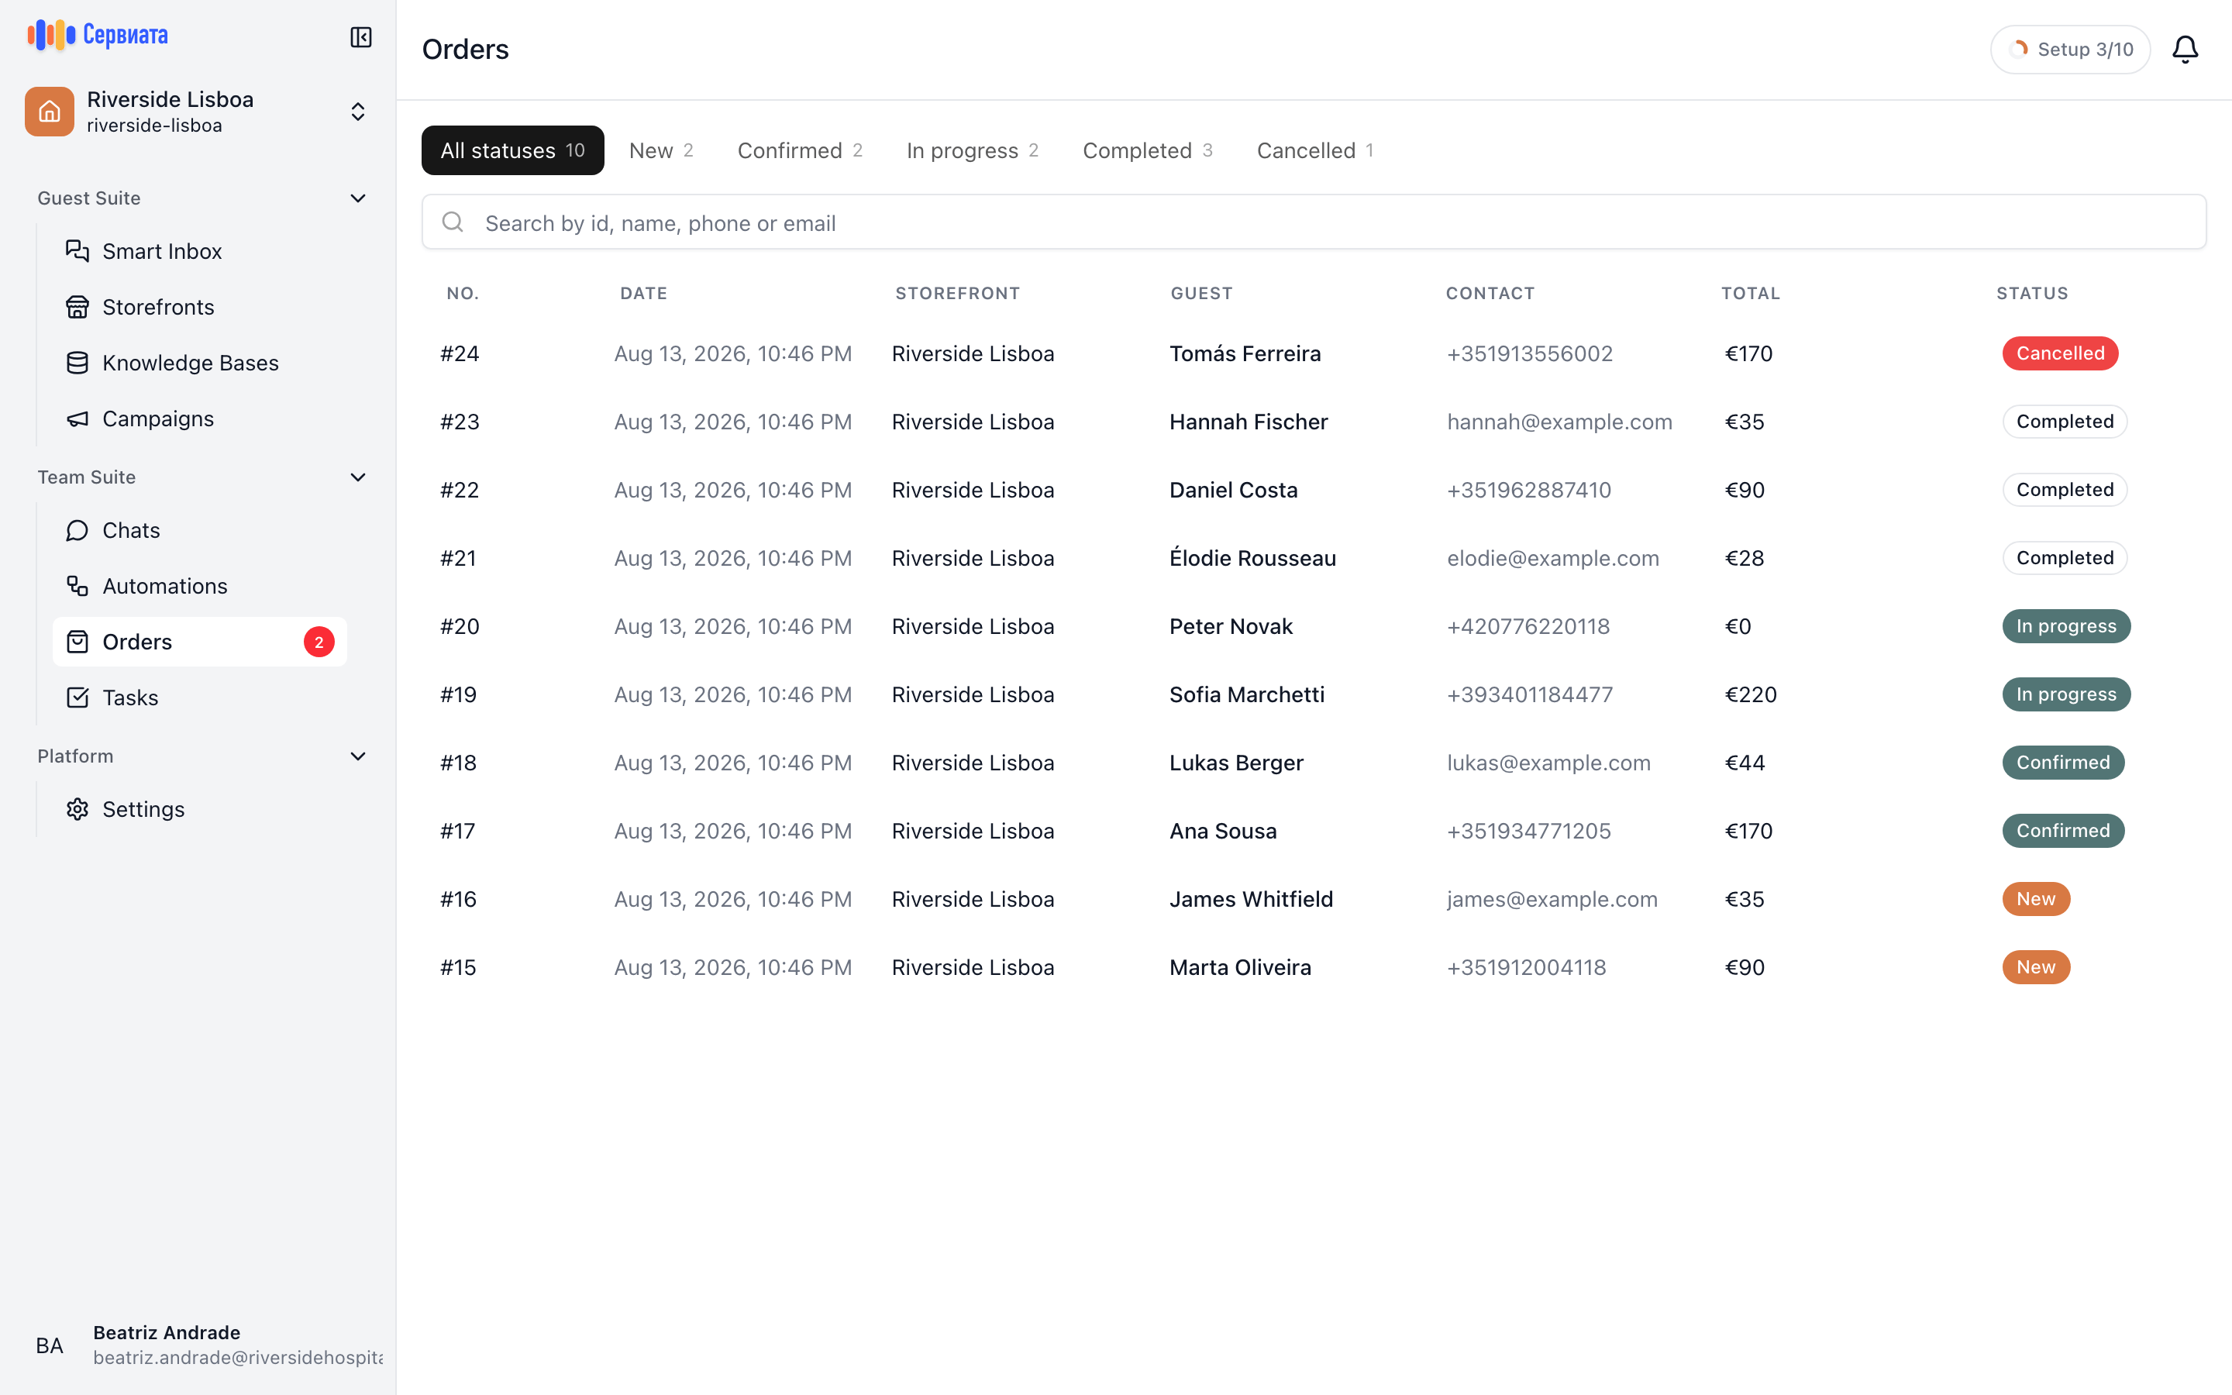This screenshot has width=2232, height=1395.
Task: Click the Riverside Lisboa home icon
Action: tap(50, 112)
